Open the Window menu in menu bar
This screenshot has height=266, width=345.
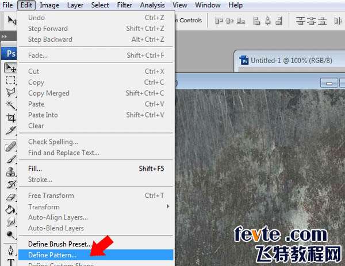point(208,5)
